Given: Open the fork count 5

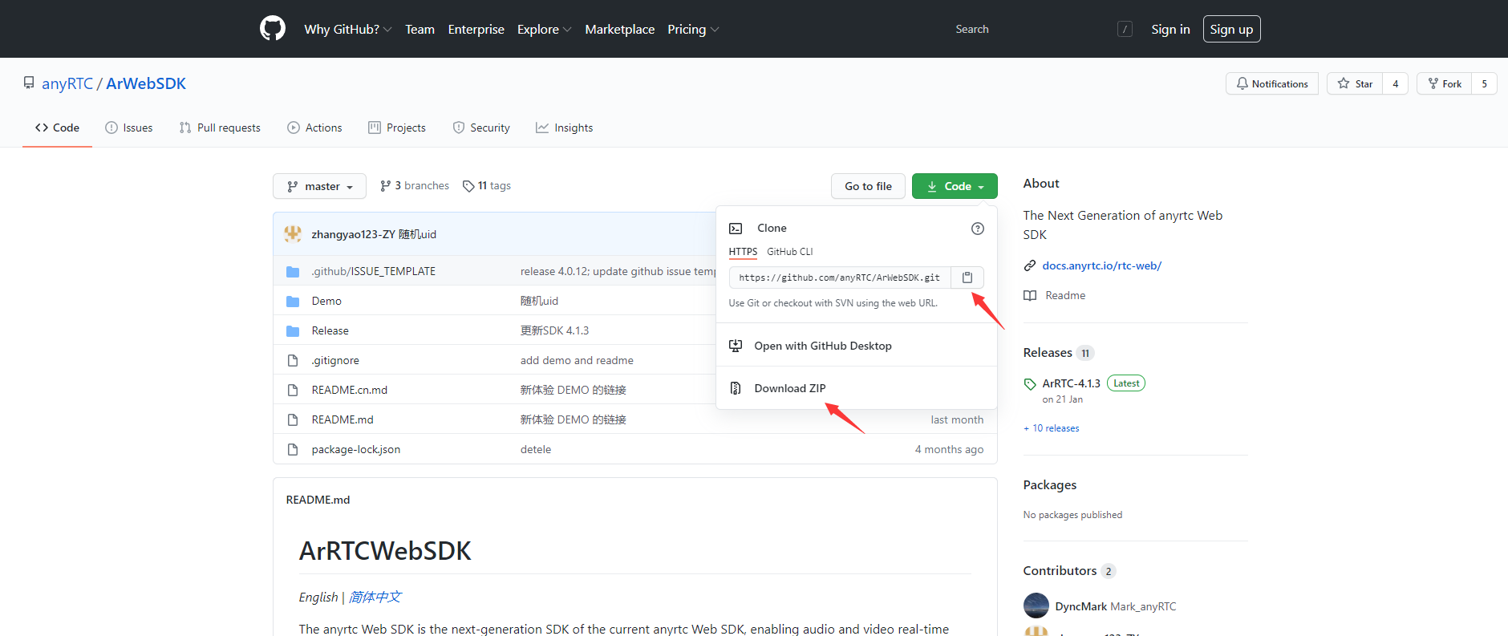Looking at the screenshot, I should (1484, 83).
